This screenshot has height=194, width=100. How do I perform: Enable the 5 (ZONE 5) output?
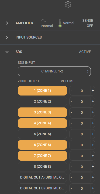coord(42,134)
